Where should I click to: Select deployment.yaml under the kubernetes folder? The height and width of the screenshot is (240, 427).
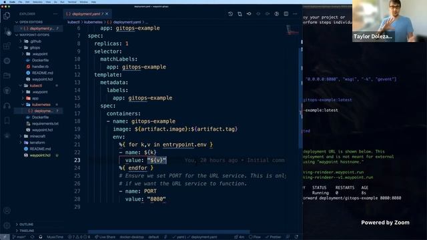(39, 111)
